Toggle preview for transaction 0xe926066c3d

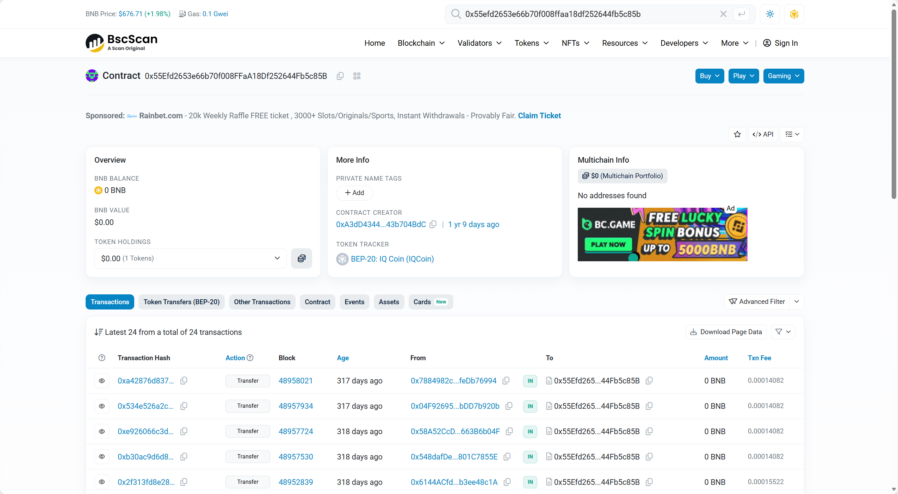[x=102, y=431]
